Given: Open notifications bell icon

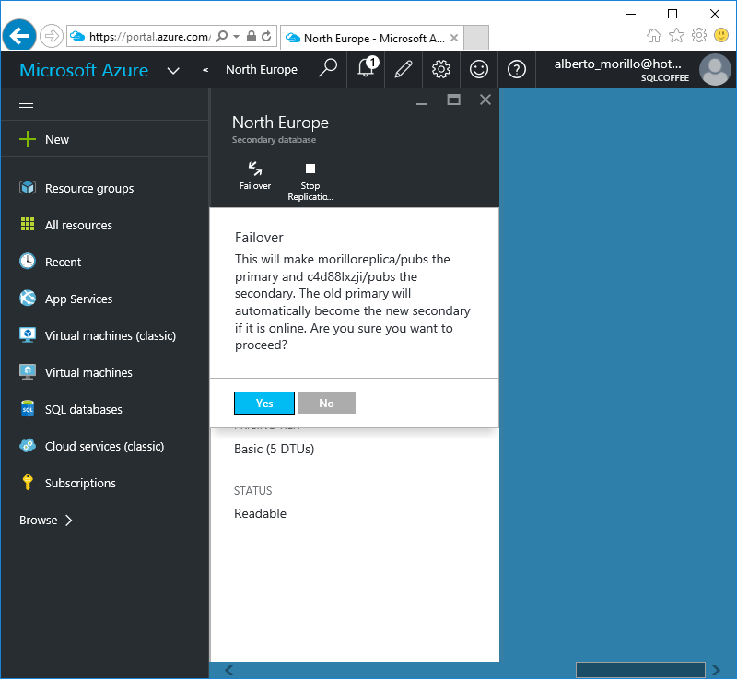Looking at the screenshot, I should (366, 68).
